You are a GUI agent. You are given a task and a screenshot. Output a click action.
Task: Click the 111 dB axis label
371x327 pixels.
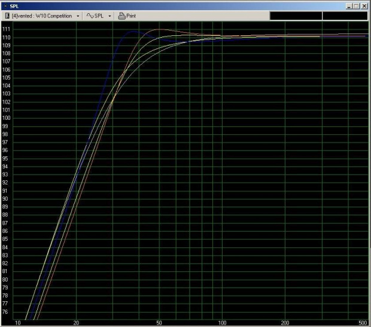pyautogui.click(x=6, y=29)
